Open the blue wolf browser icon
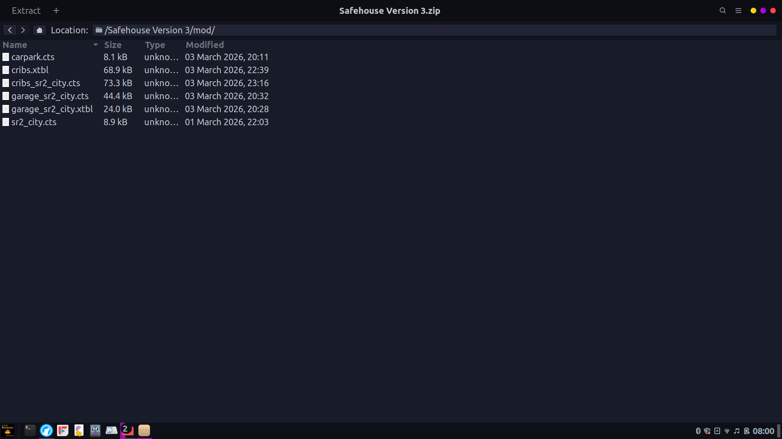This screenshot has width=782, height=439. [x=46, y=430]
